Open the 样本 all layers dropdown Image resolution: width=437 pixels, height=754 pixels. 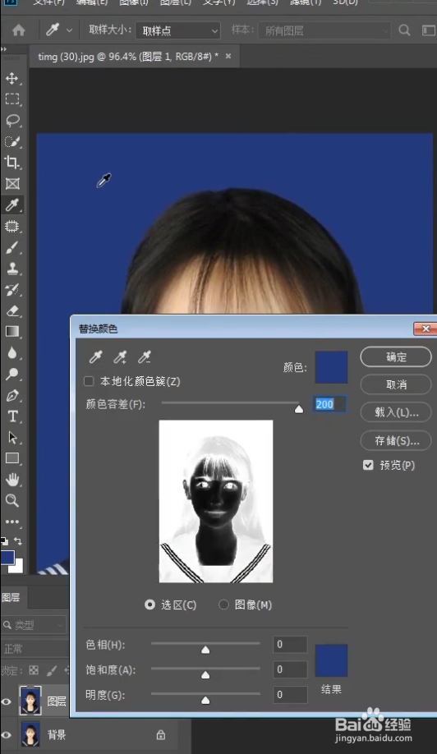click(324, 30)
